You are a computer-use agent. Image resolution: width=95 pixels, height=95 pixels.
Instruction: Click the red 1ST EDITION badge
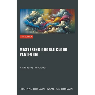[x=26, y=37]
